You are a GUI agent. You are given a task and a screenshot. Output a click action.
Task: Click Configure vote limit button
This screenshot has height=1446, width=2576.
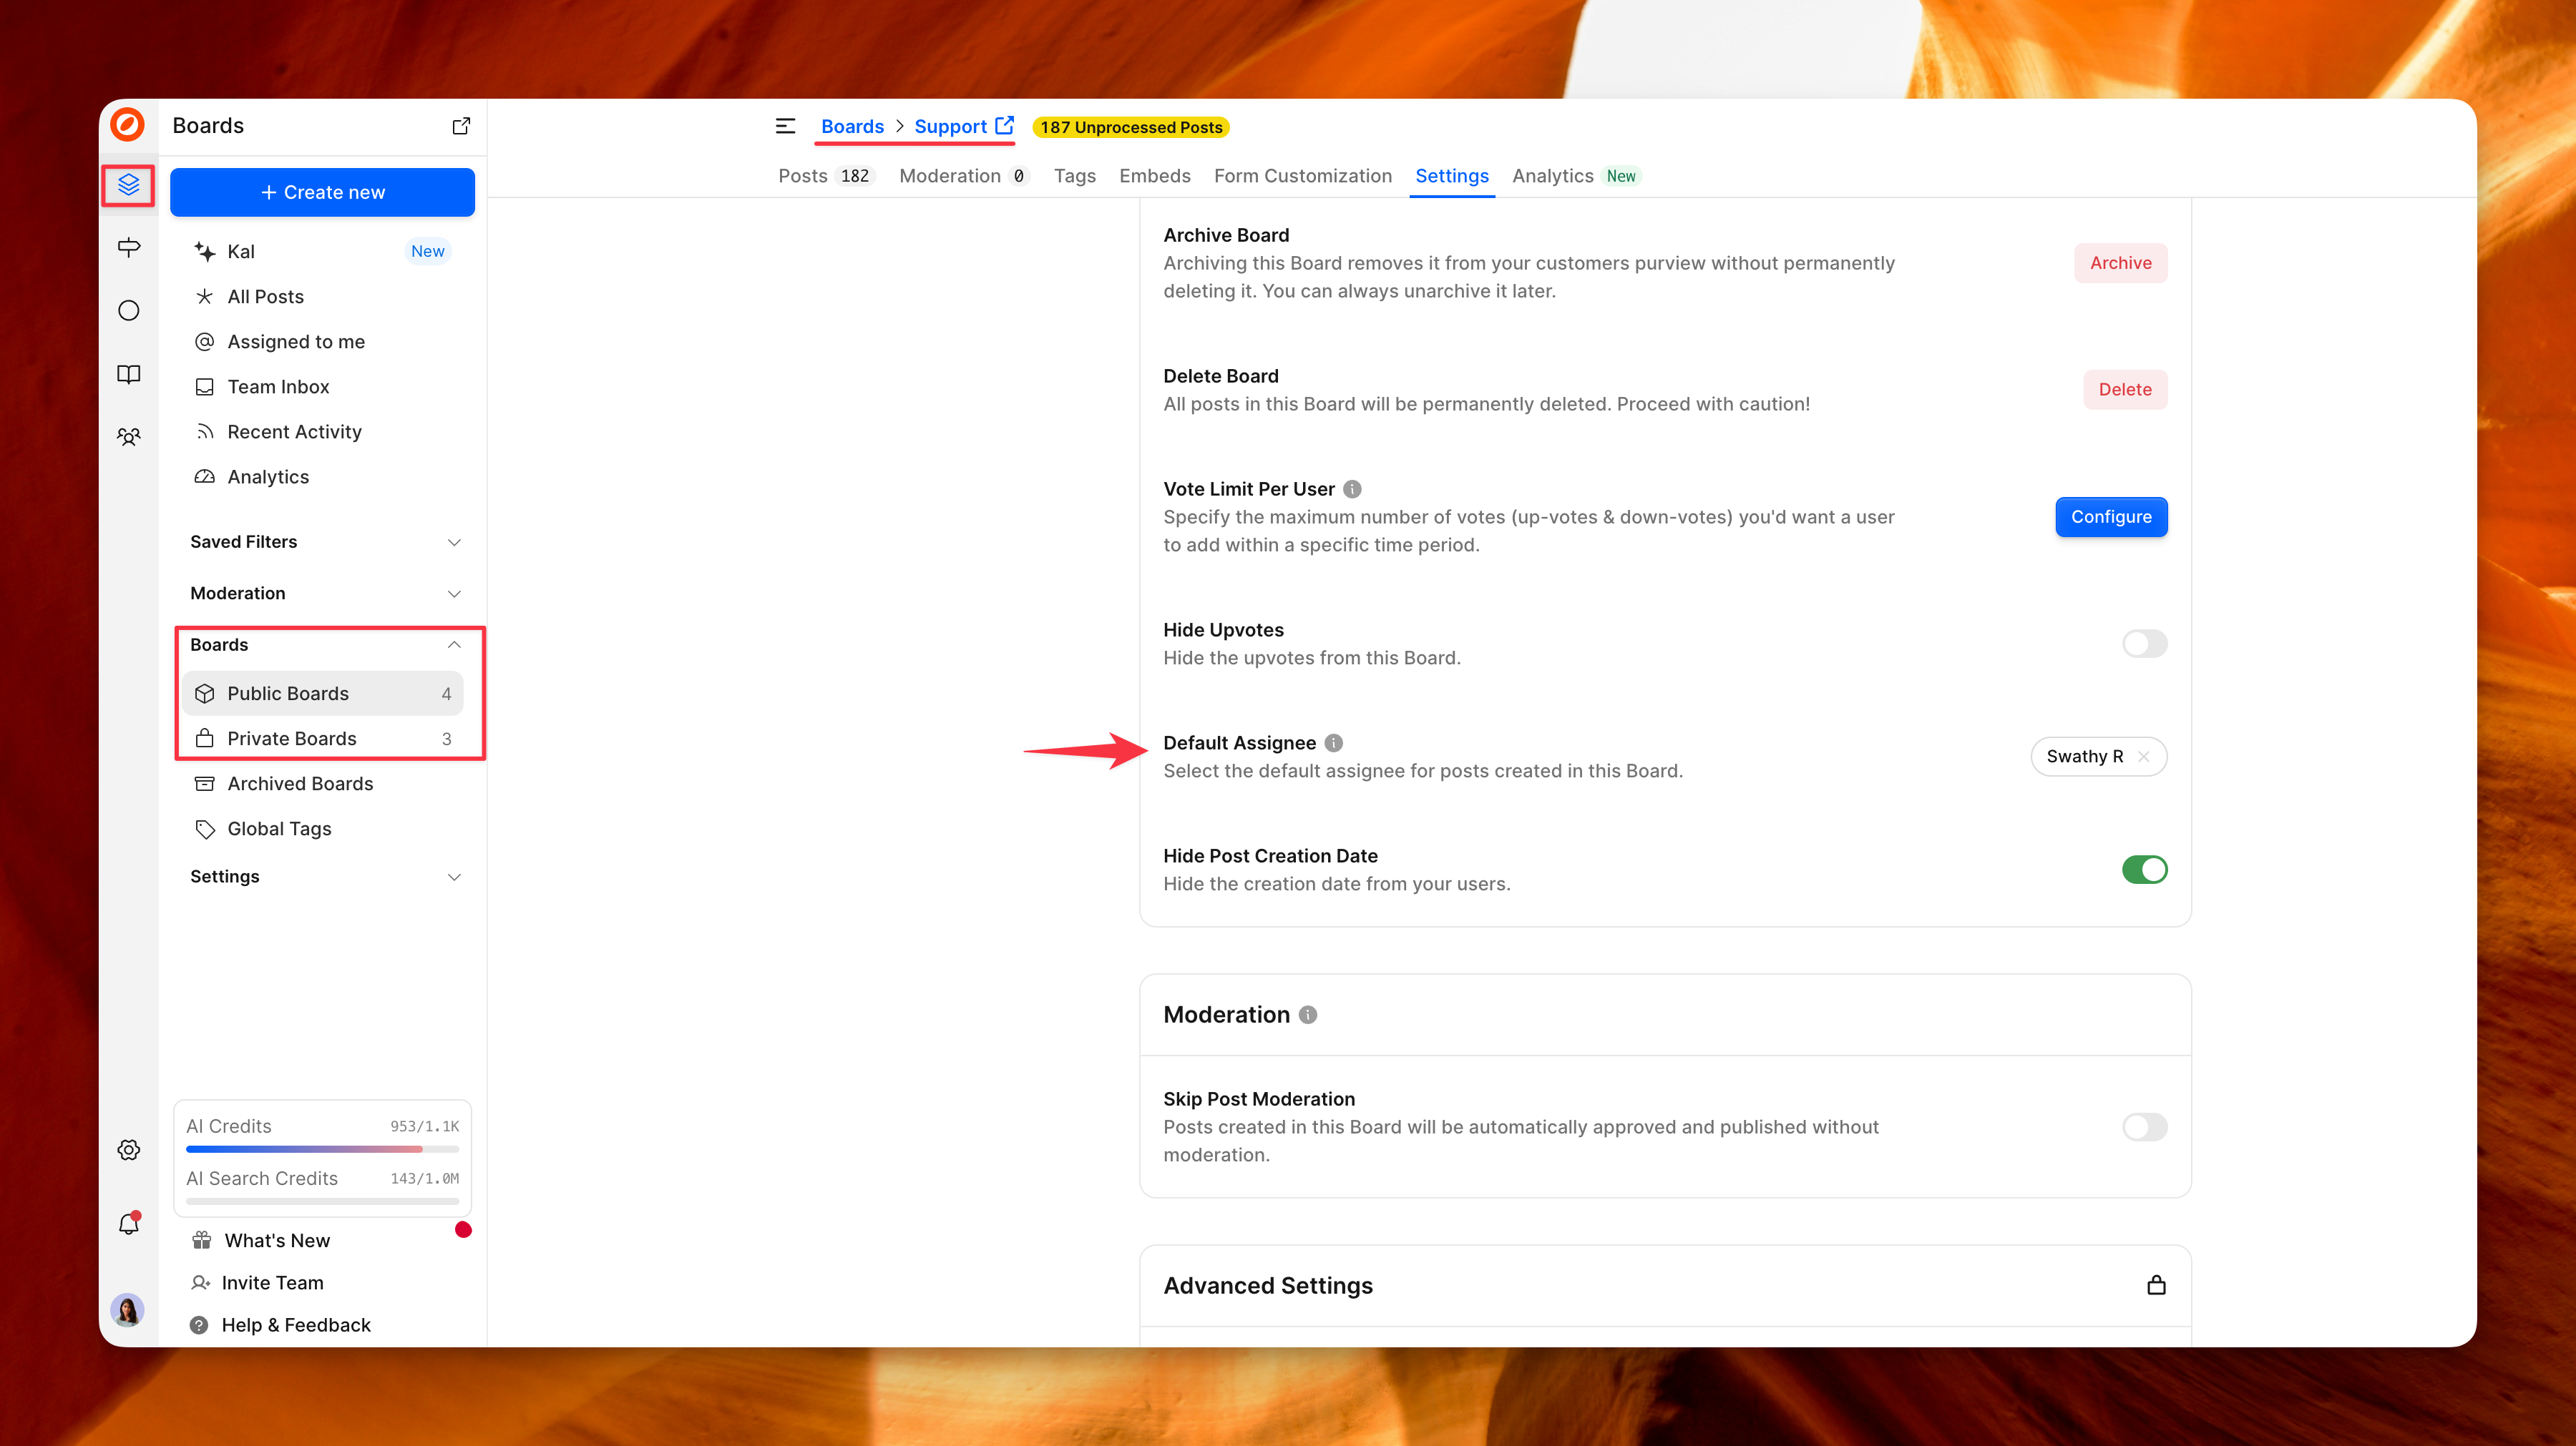2111,516
